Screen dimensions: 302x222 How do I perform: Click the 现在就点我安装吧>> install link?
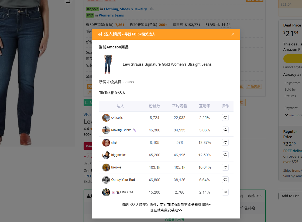tap(166, 210)
